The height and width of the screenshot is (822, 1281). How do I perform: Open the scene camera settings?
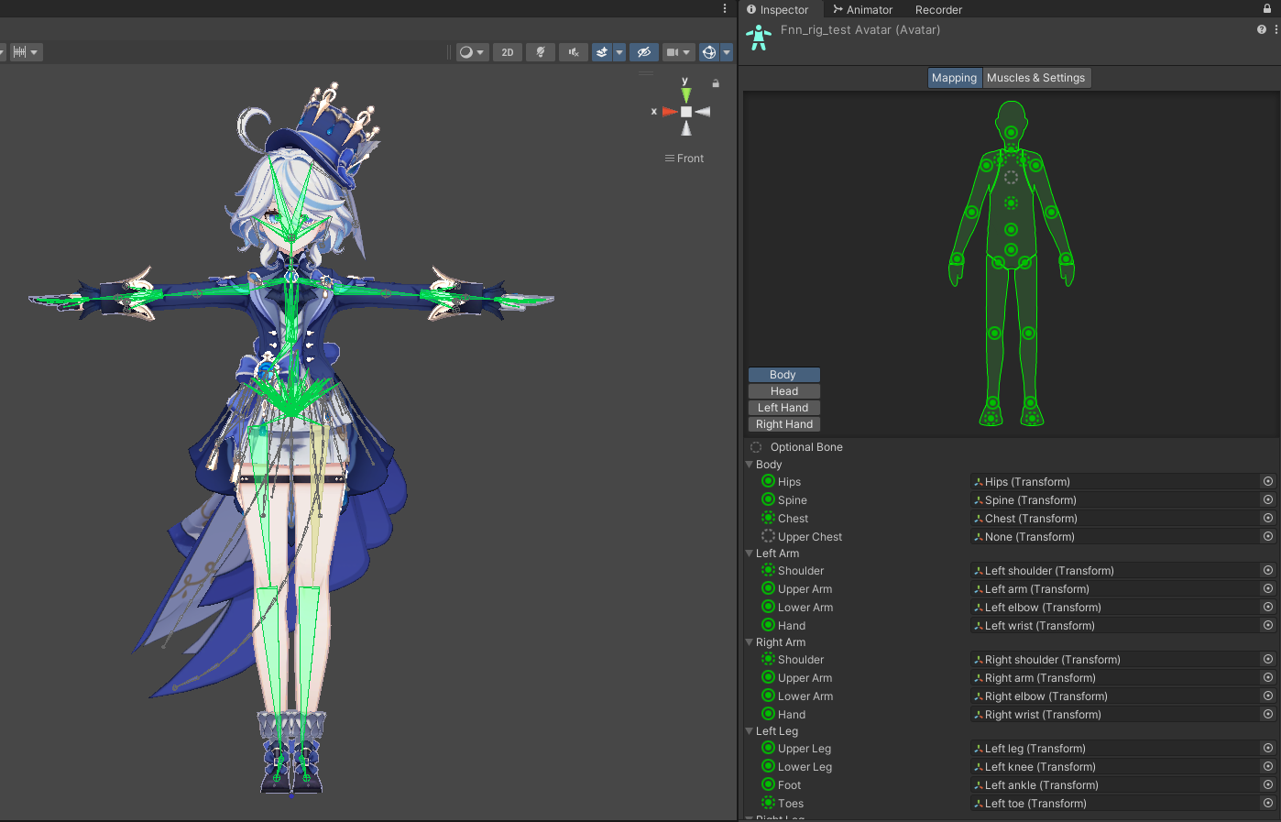click(x=677, y=52)
